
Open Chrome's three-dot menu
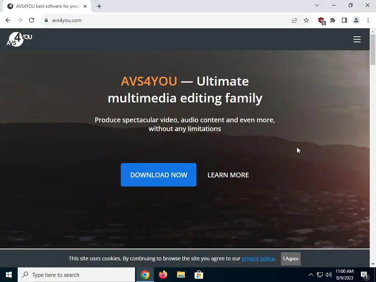coord(368,21)
